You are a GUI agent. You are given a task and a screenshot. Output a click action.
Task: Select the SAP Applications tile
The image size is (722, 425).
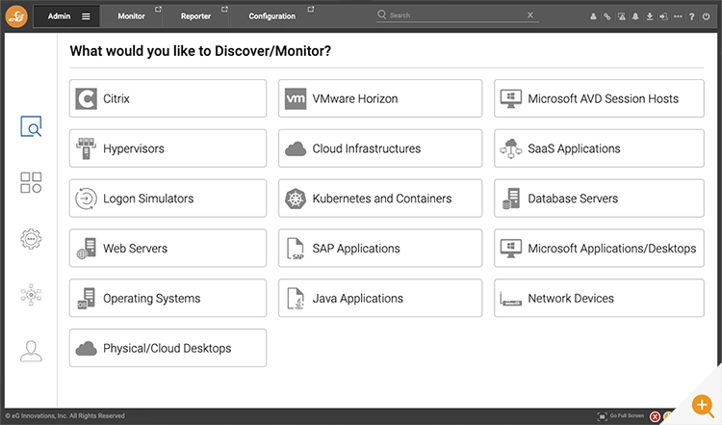click(380, 248)
